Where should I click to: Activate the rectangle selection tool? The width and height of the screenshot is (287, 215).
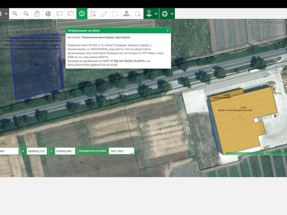pyautogui.click(x=138, y=14)
